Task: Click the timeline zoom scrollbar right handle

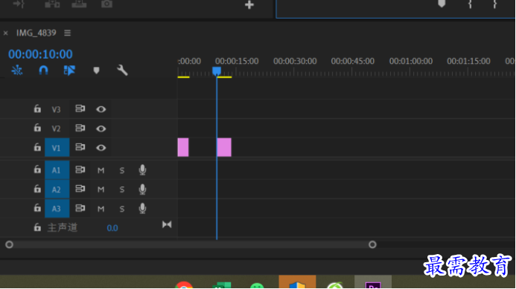Action: pos(372,244)
